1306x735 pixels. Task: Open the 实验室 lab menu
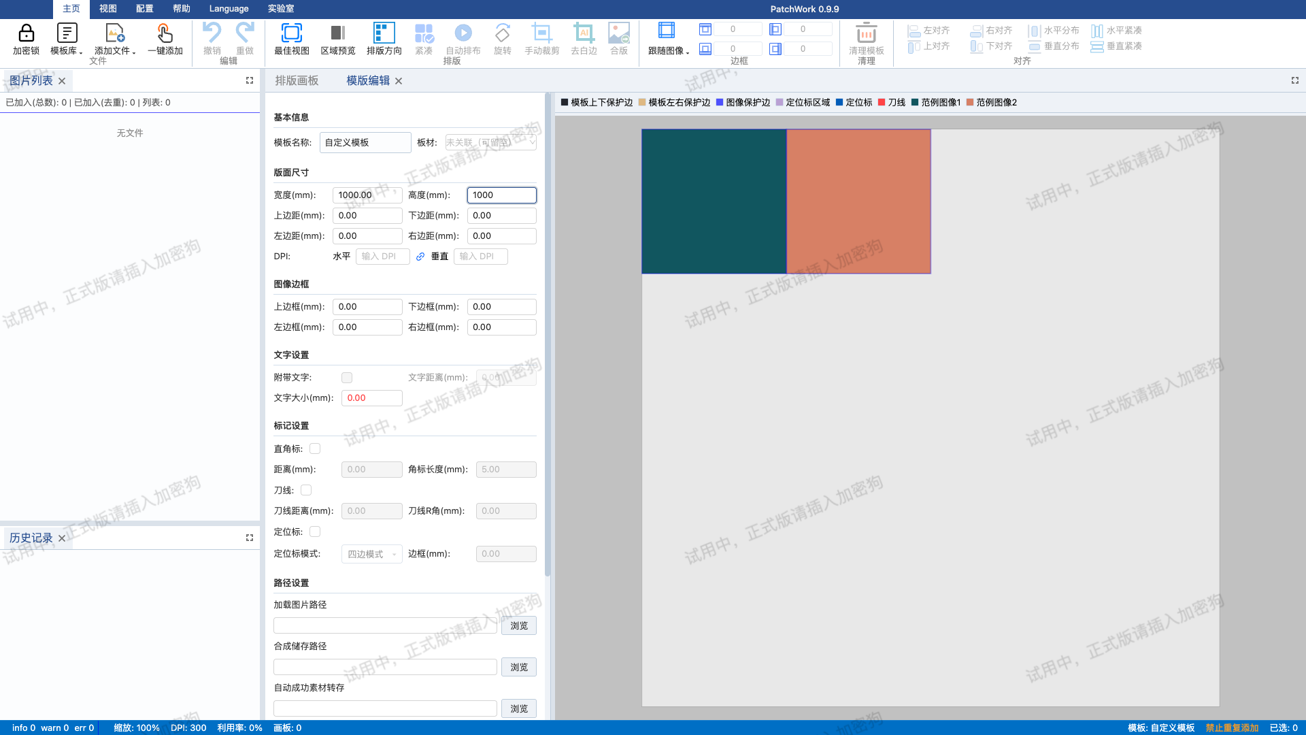(x=280, y=9)
